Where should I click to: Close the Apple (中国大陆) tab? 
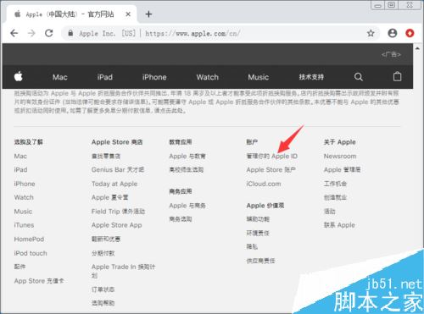click(x=128, y=14)
